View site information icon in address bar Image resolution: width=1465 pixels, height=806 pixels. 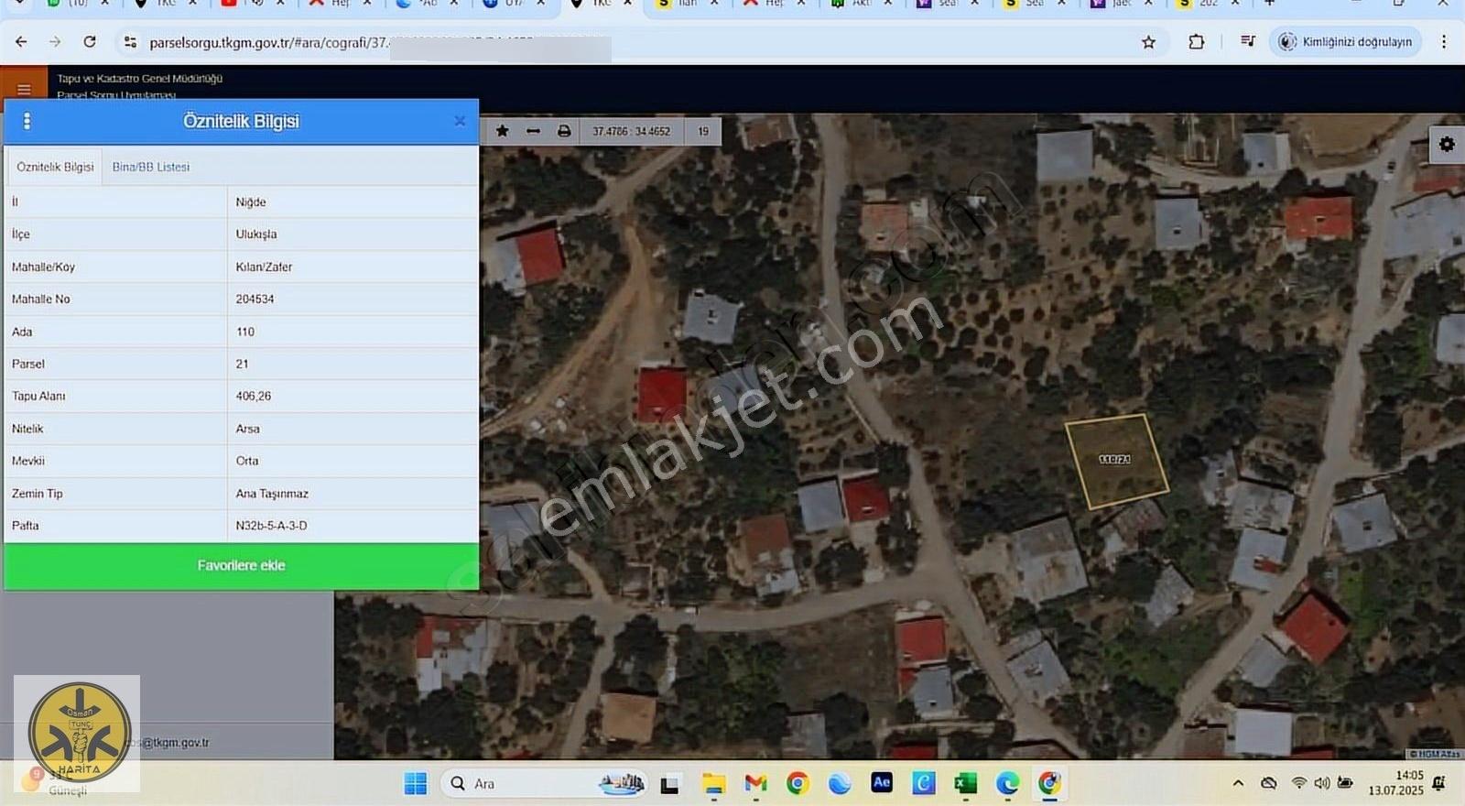(x=130, y=42)
